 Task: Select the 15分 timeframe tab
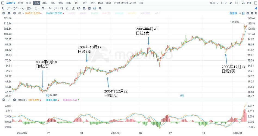(100, 3)
